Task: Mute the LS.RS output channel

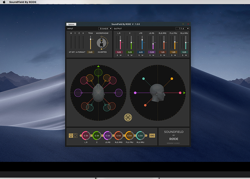Action: (153, 55)
